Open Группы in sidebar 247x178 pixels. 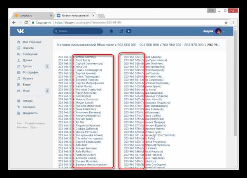click(28, 66)
